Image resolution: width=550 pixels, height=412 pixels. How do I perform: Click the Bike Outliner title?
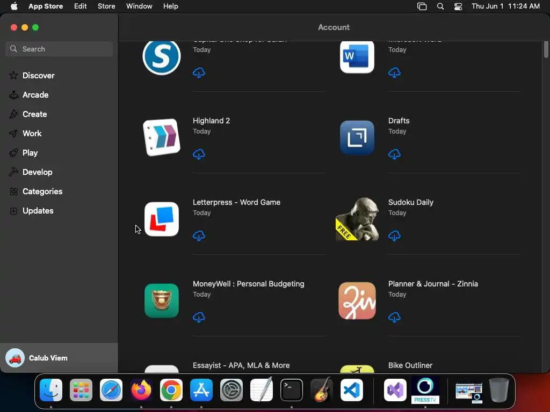(410, 365)
